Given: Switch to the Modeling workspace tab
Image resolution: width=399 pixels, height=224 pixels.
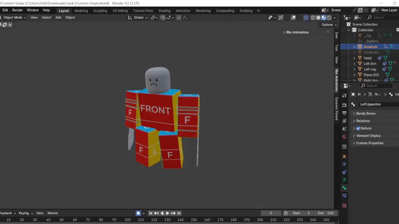Looking at the screenshot, I should 81,10.
